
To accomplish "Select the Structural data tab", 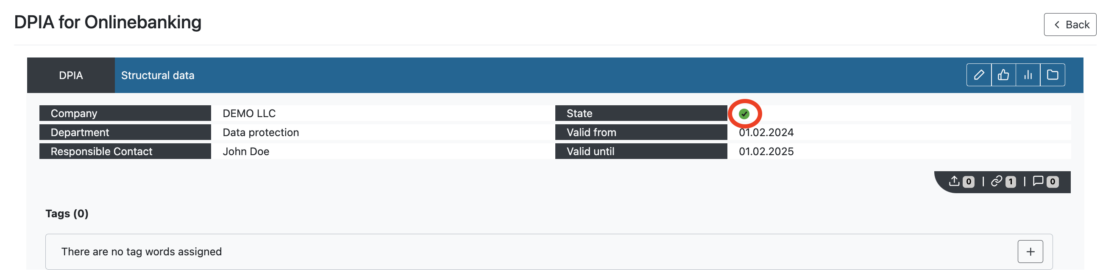I will click(x=157, y=75).
